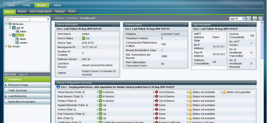
Task: Select app-46 in the device tree
Action: click(x=20, y=28)
